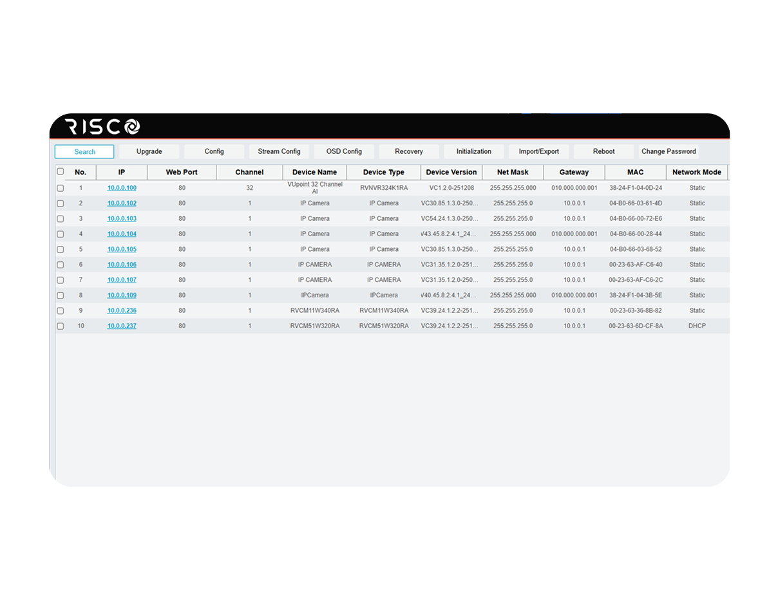This screenshot has width=778, height=600.
Task: Click the RISCO logo
Action: (103, 127)
